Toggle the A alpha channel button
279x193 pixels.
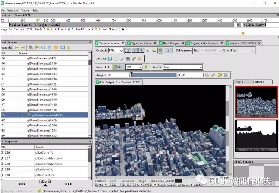click(148, 51)
